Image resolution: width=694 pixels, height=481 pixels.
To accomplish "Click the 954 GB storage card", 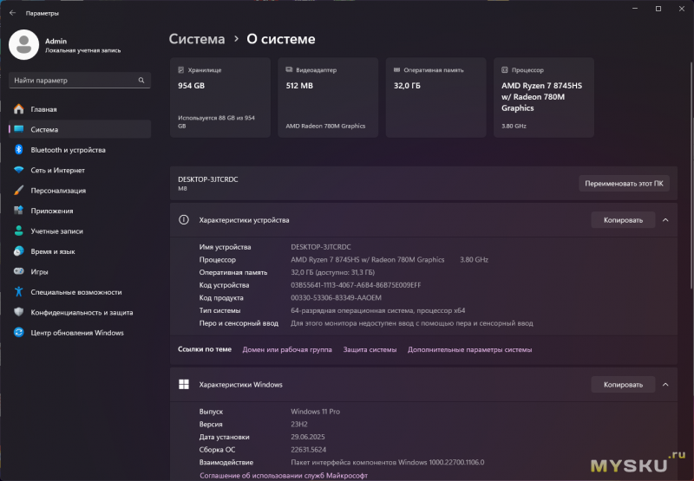I will 220,97.
